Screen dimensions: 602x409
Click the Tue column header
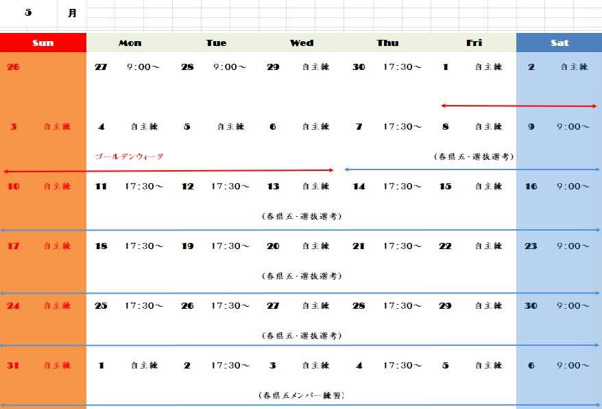pos(215,43)
